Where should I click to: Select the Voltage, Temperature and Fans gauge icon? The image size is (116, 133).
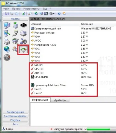[24, 49]
